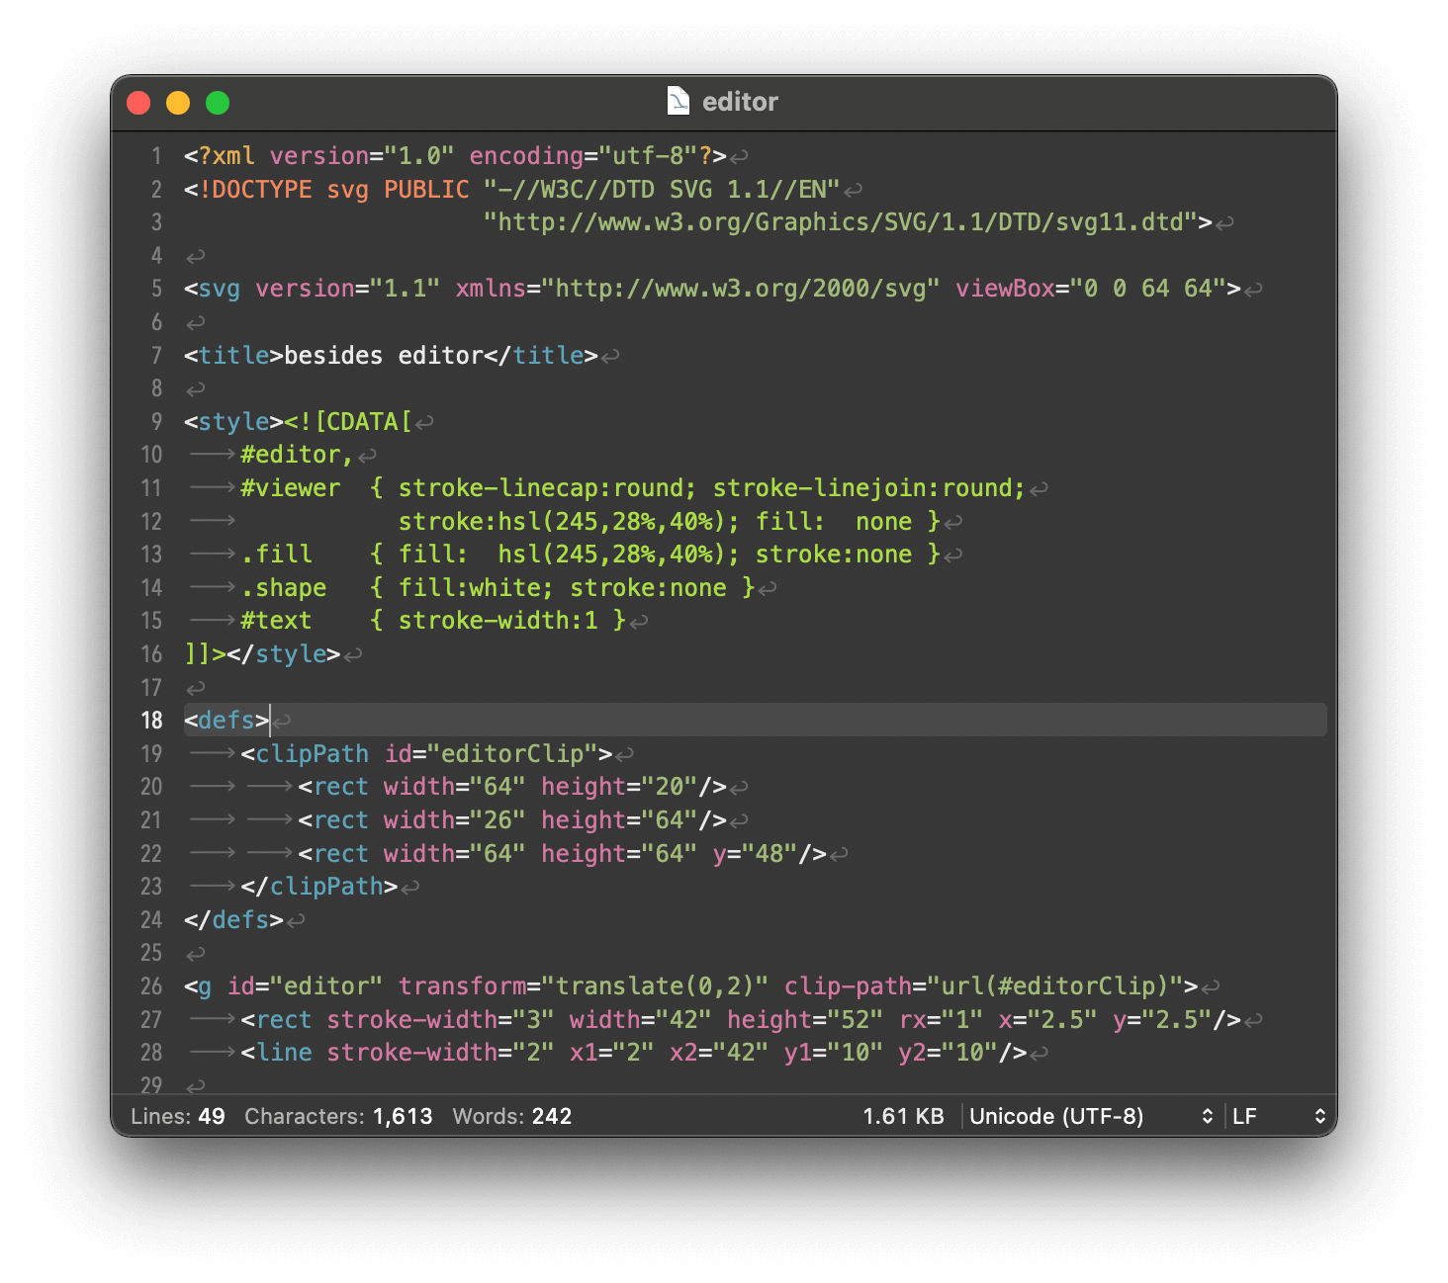Click the '</defs>' closing tag on line 24
Image resolution: width=1448 pixels, height=1283 pixels.
click(233, 920)
